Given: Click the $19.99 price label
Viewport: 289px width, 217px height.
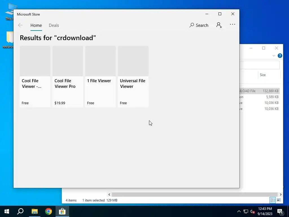Looking at the screenshot, I should point(60,103).
